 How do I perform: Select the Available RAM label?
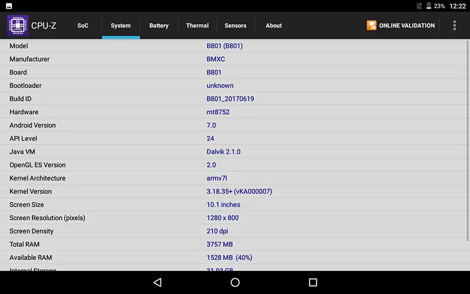pos(31,258)
